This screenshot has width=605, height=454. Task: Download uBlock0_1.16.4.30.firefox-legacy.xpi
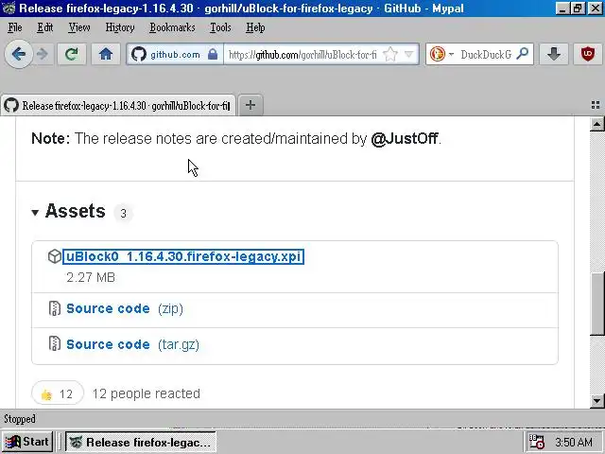pos(183,256)
